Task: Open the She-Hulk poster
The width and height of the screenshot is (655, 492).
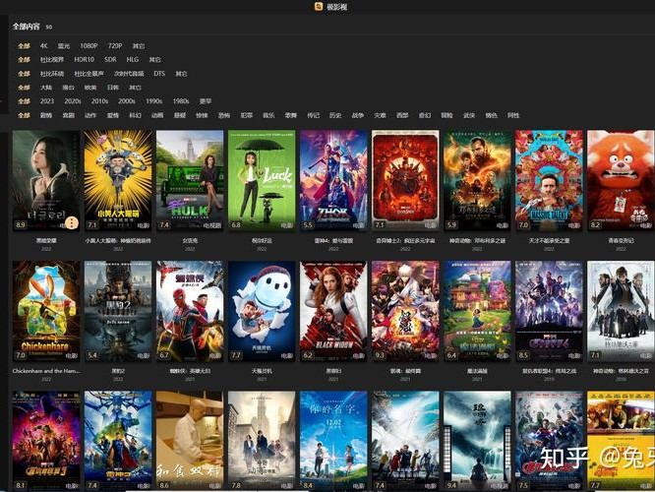Action: click(190, 180)
